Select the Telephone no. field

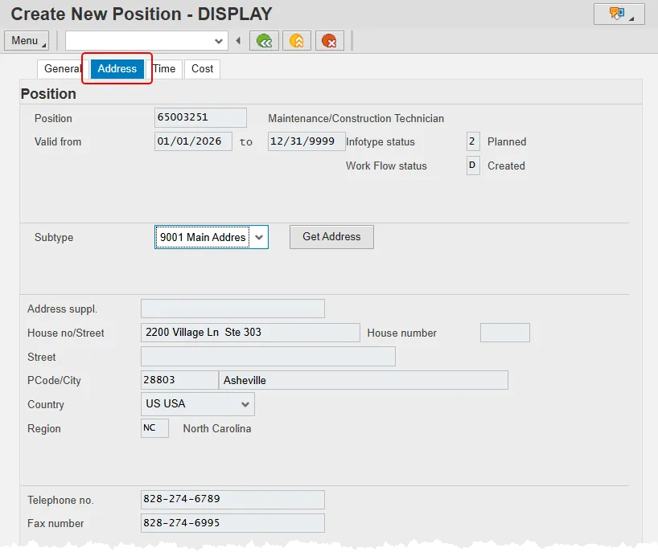tap(232, 500)
